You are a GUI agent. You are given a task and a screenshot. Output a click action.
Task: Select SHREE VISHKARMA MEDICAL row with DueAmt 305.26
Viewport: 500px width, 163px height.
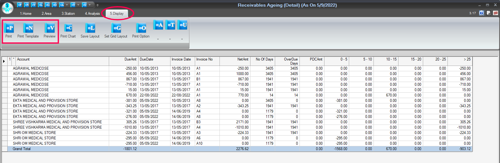237,122
